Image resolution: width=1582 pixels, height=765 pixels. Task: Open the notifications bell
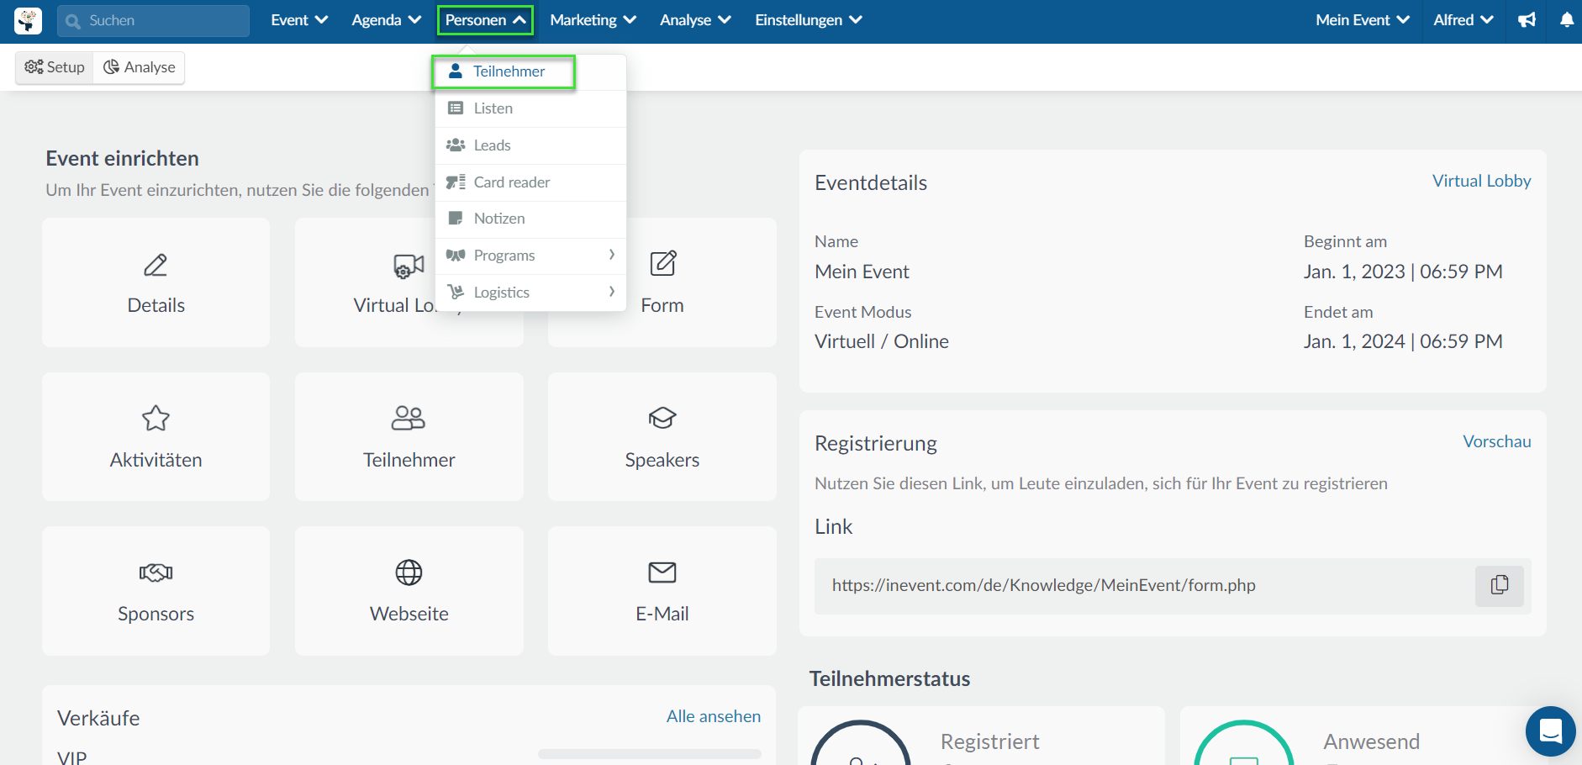pos(1567,20)
